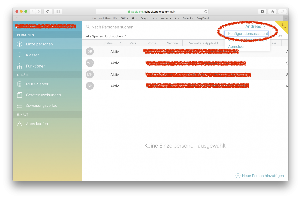
Task: Open Klassen via its board icon
Action: (19, 55)
